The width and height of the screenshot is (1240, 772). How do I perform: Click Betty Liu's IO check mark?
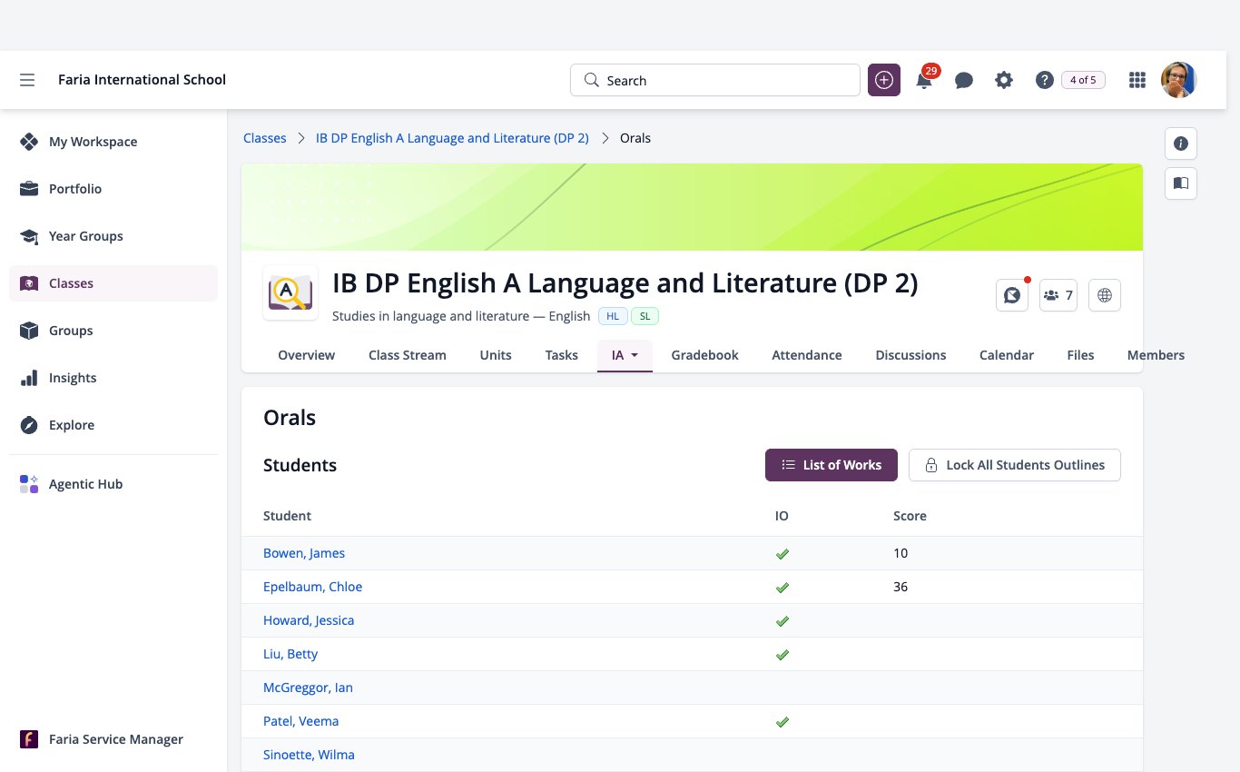(782, 654)
